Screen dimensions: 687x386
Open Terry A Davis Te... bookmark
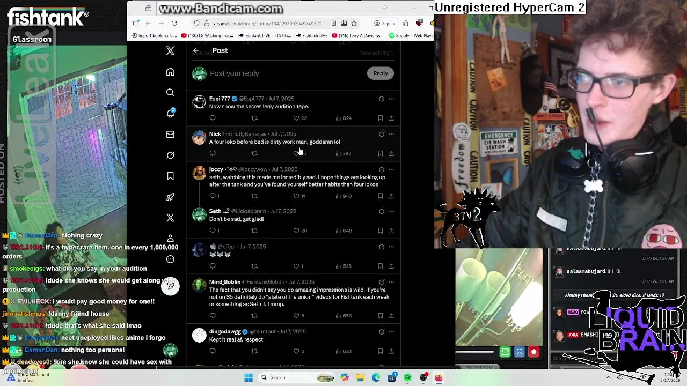(x=357, y=35)
